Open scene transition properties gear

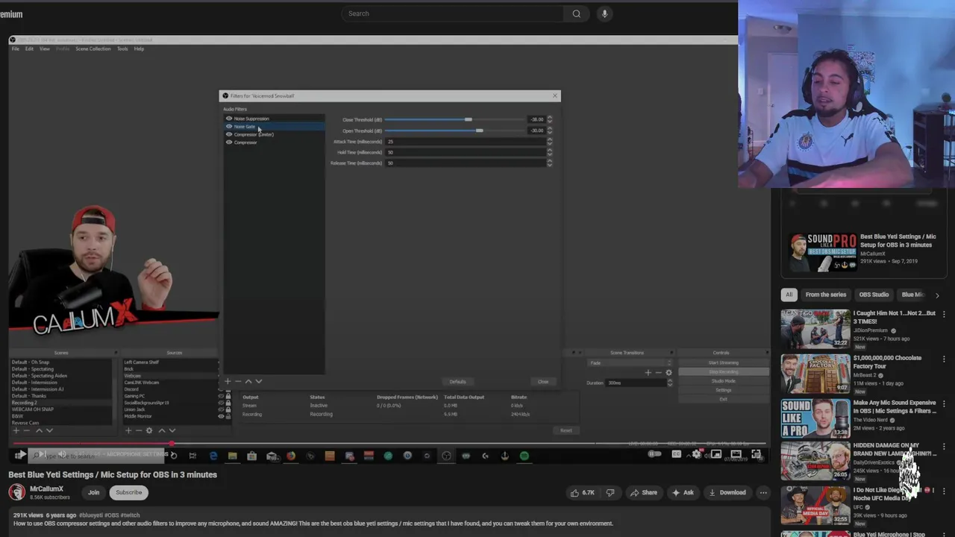668,372
